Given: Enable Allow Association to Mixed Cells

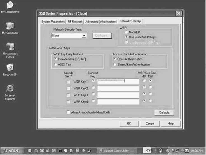Looking at the screenshot, I should [x=69, y=112].
